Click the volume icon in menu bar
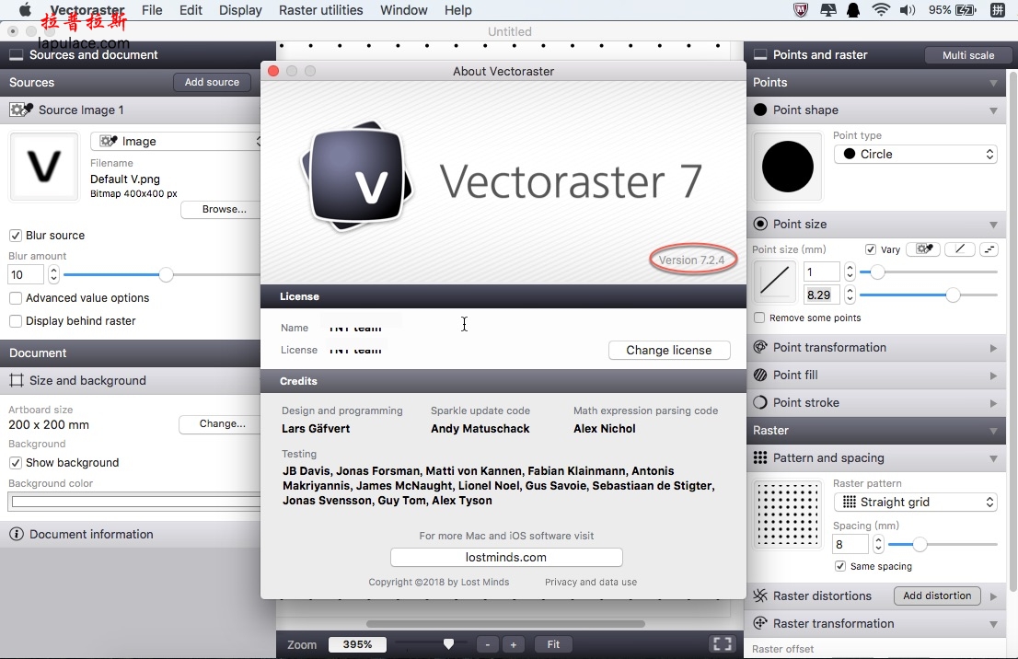The width and height of the screenshot is (1018, 659). coord(908,10)
